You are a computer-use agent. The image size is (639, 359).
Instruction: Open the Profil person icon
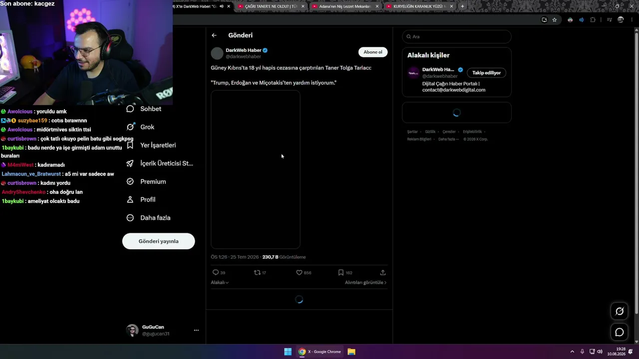tap(130, 199)
